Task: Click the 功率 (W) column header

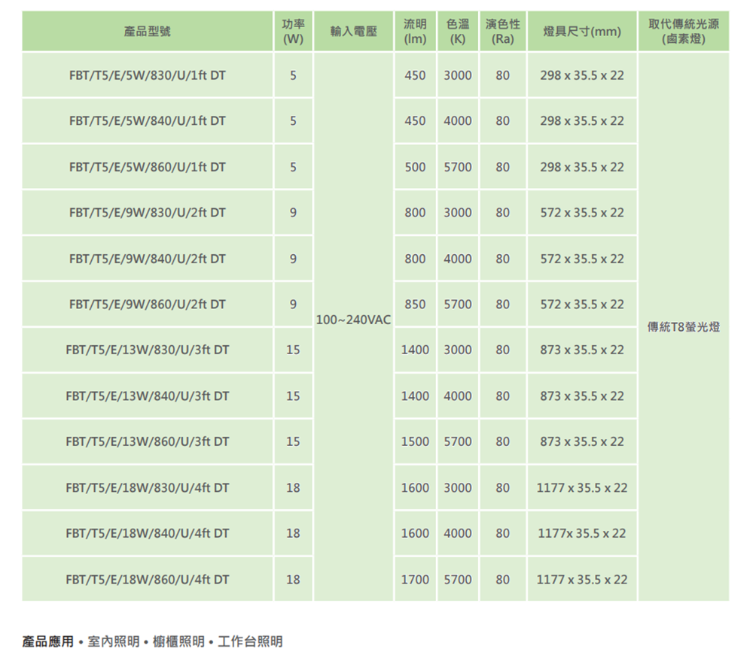Action: (x=293, y=31)
